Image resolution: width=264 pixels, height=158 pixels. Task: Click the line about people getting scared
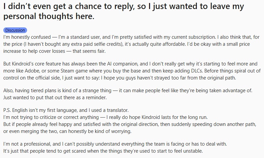pos(103,151)
